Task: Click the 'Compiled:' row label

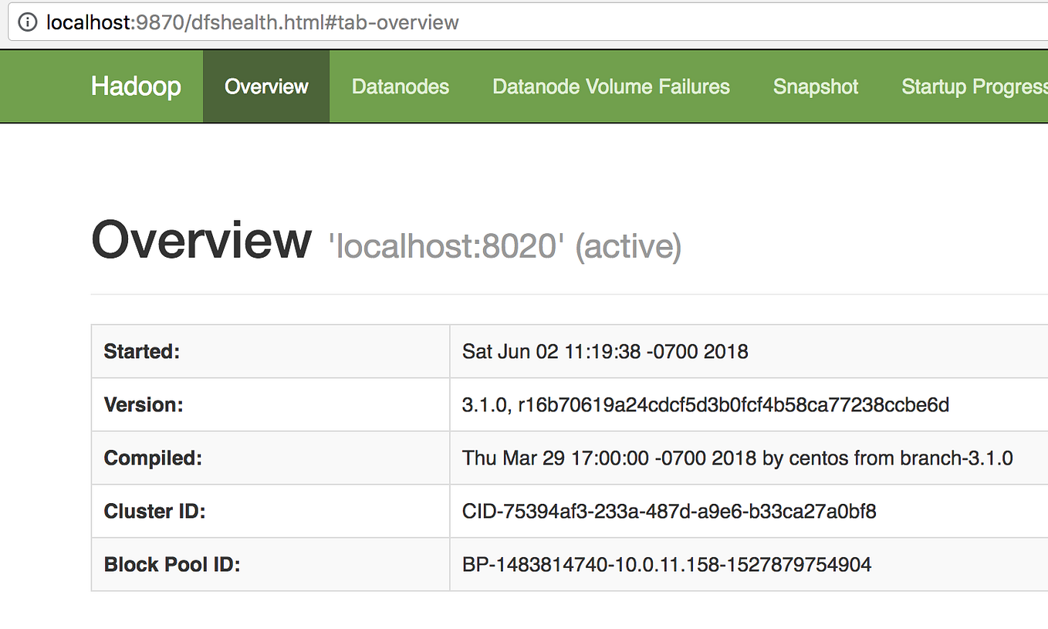Action: point(150,458)
